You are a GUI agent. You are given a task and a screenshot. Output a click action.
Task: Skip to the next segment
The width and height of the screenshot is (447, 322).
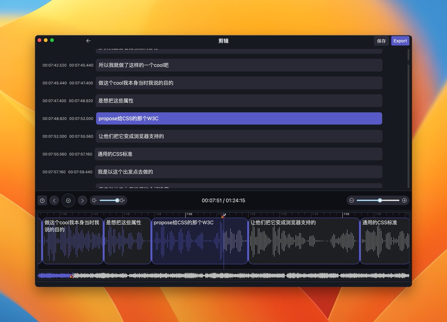82,201
